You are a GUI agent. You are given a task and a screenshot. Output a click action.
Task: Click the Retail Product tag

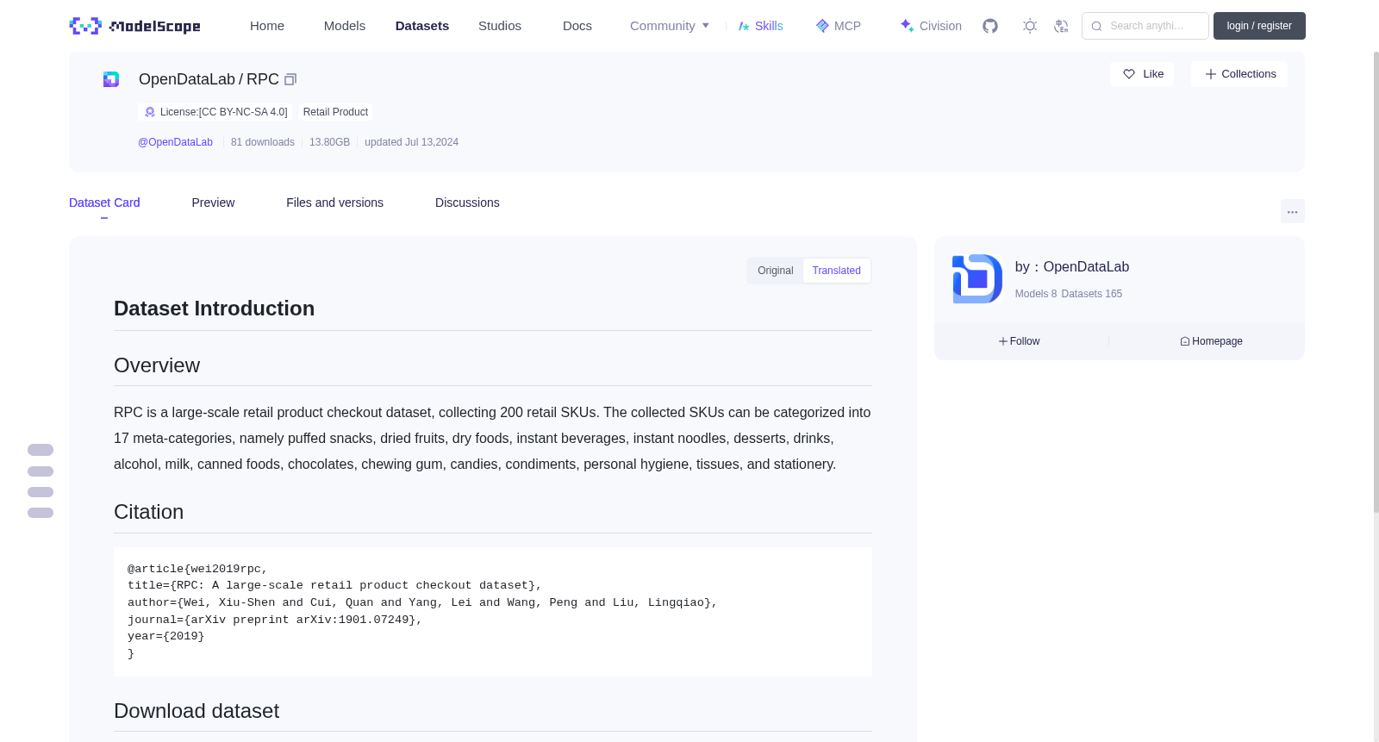[335, 112]
